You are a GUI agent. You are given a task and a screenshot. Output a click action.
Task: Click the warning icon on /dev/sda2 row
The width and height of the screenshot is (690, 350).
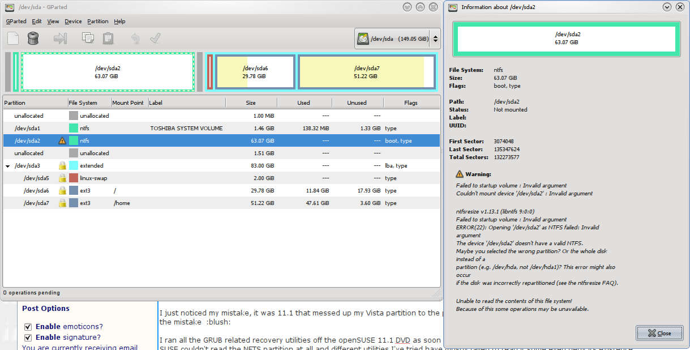tap(62, 141)
